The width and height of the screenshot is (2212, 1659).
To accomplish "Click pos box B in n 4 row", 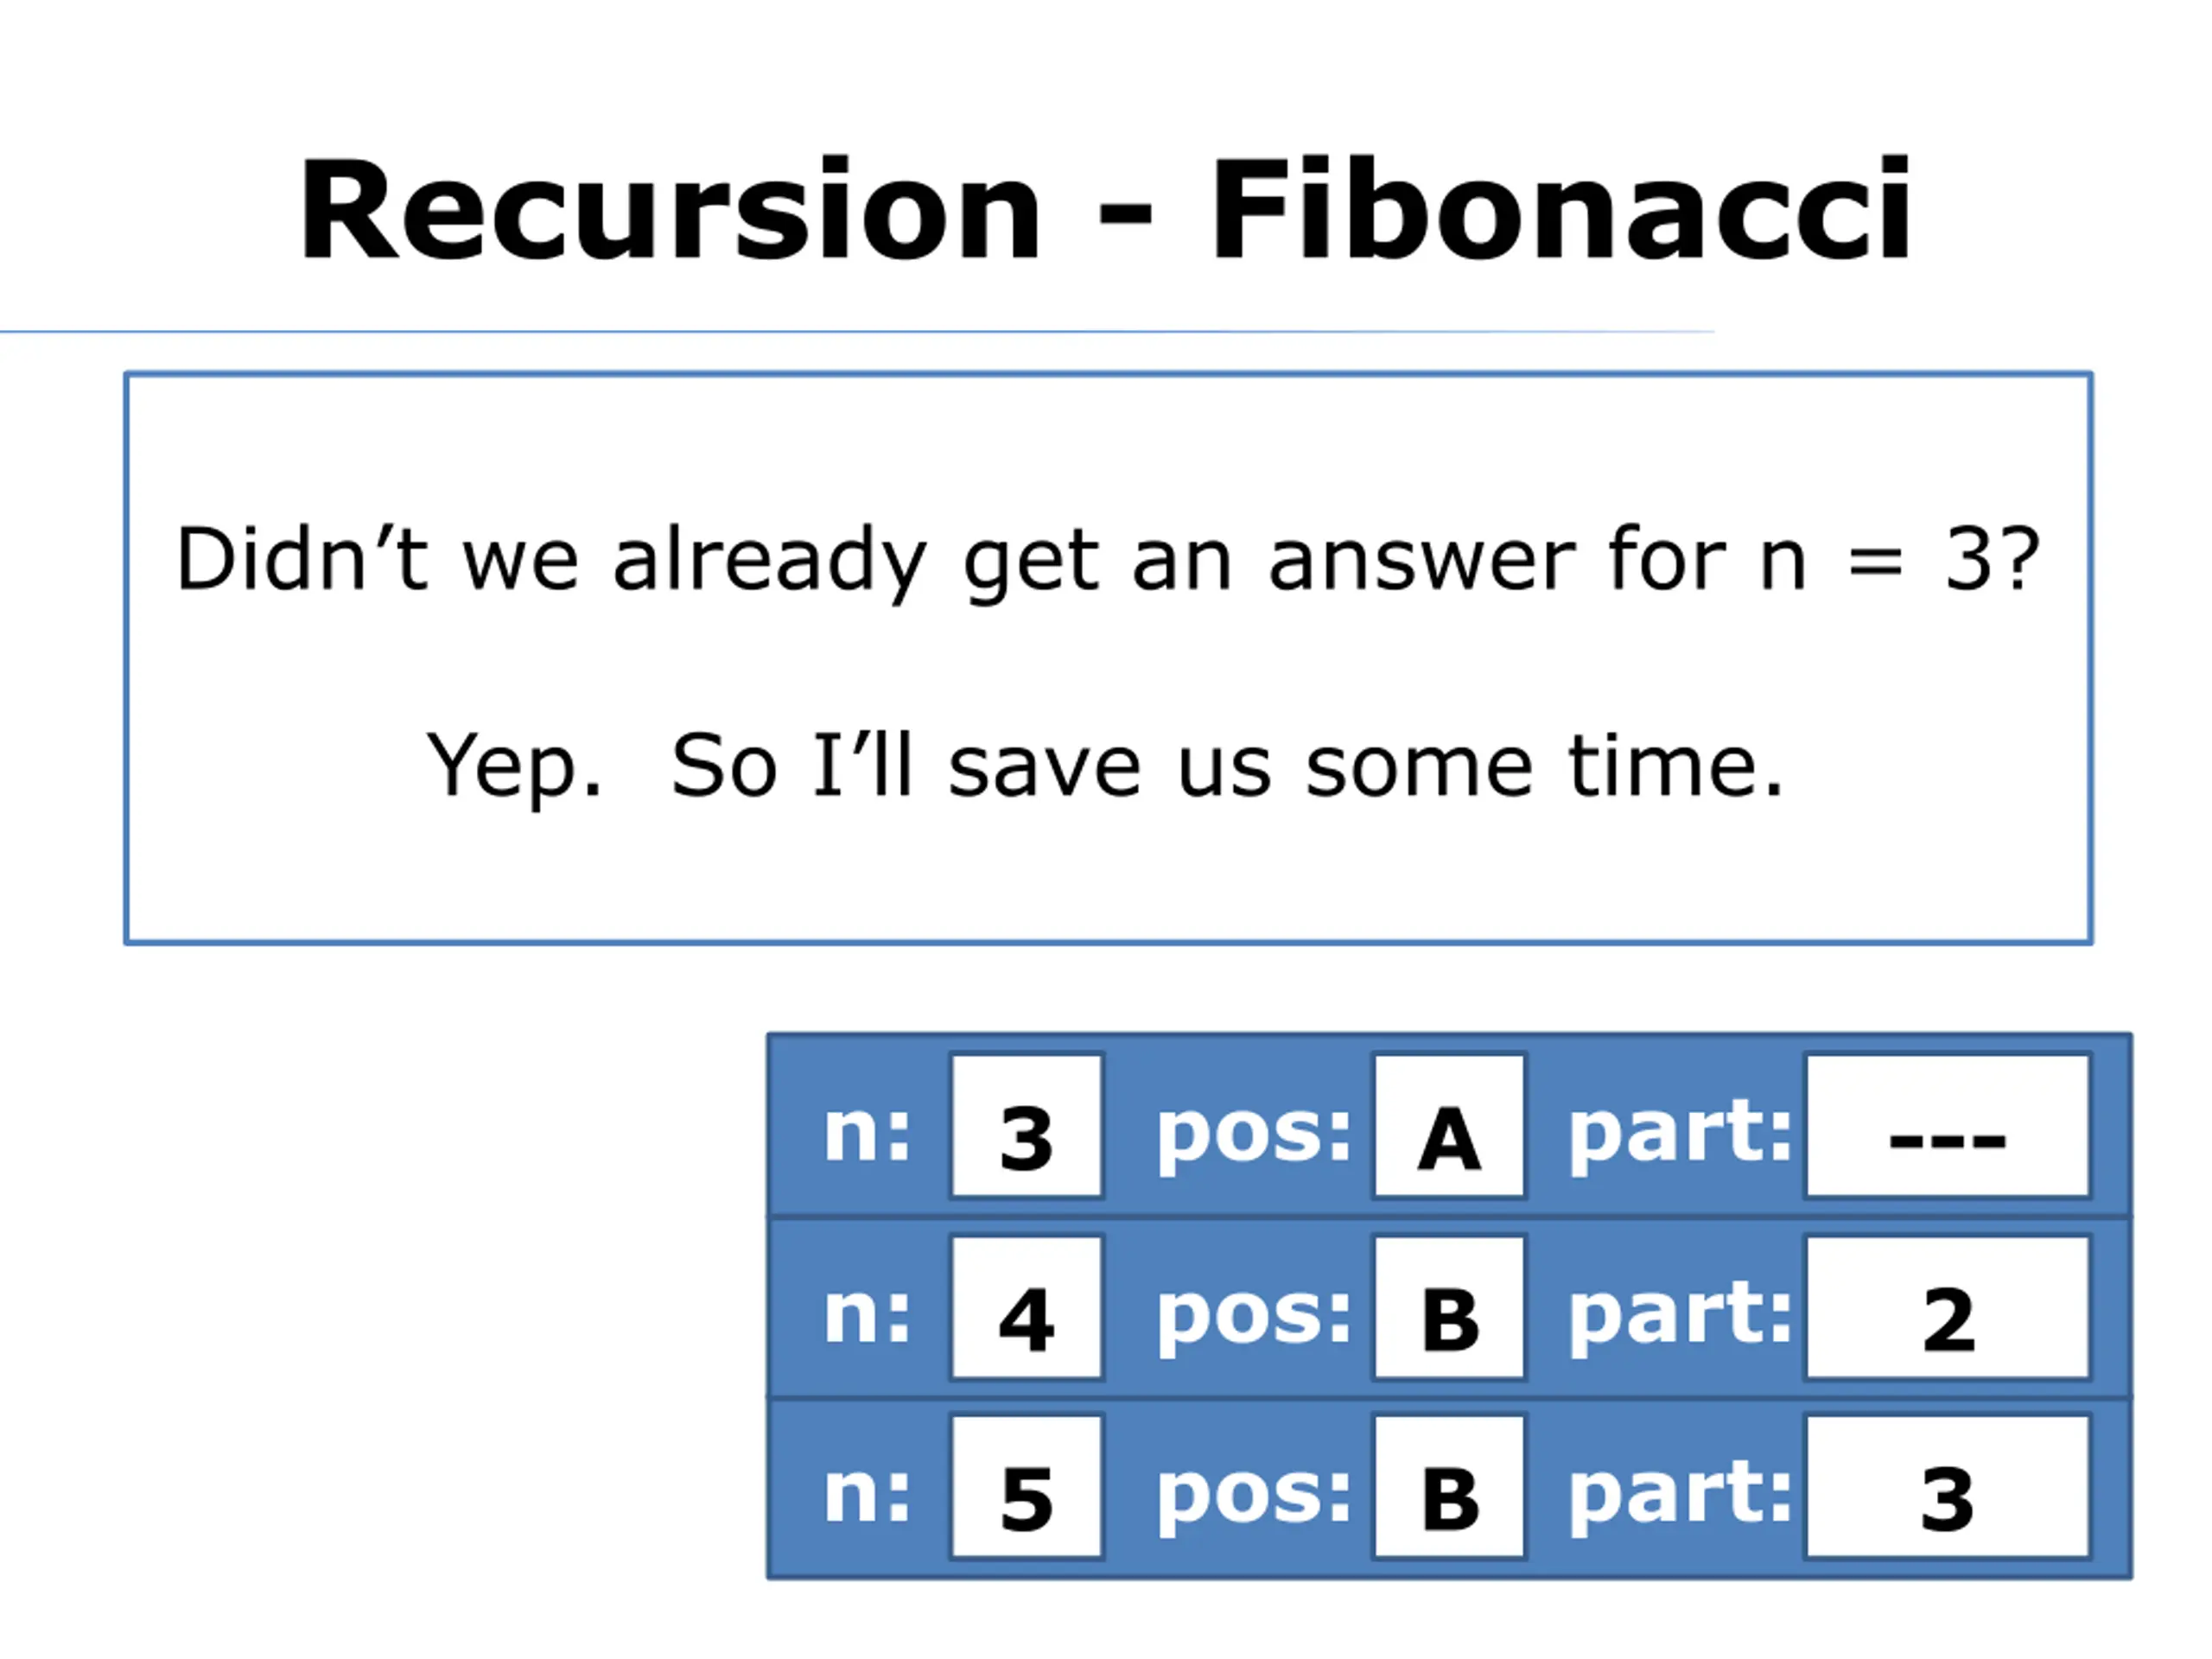I will [1449, 1308].
